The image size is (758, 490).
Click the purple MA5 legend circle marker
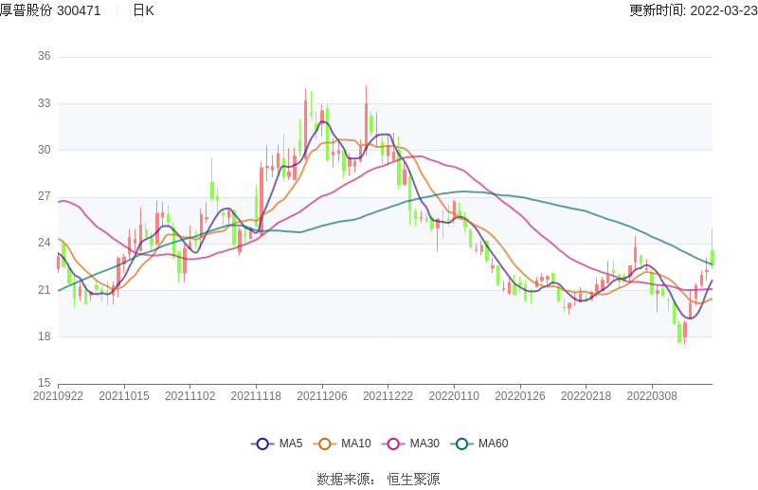[x=262, y=444]
